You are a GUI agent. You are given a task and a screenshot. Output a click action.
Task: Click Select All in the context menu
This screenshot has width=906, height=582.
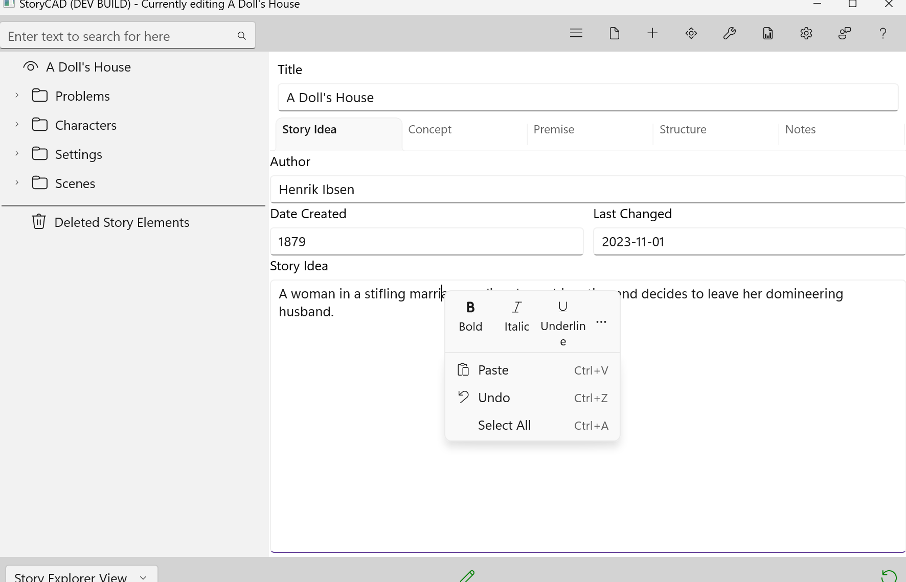click(504, 425)
